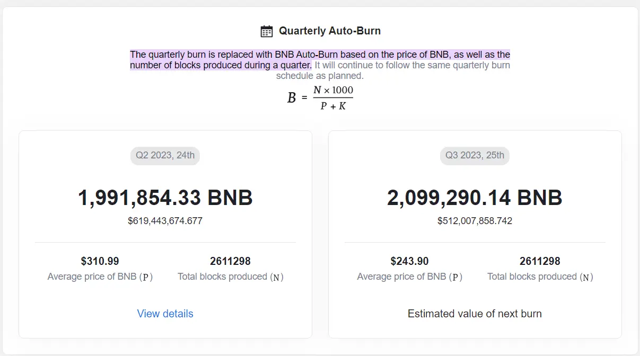Image resolution: width=640 pixels, height=356 pixels.
Task: Click the 1,991,854.33 BNB amount
Action: click(165, 198)
